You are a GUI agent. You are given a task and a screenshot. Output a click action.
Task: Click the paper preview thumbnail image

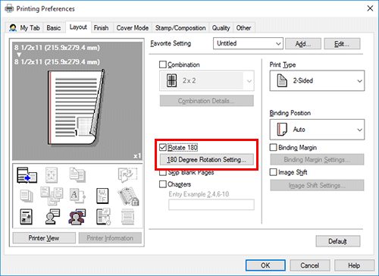(x=77, y=101)
